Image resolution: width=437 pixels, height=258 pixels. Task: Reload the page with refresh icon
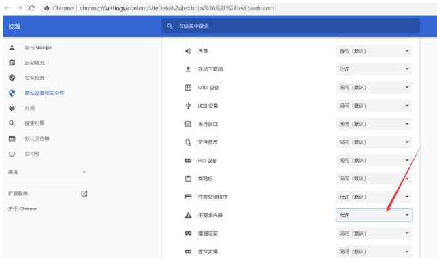point(32,8)
